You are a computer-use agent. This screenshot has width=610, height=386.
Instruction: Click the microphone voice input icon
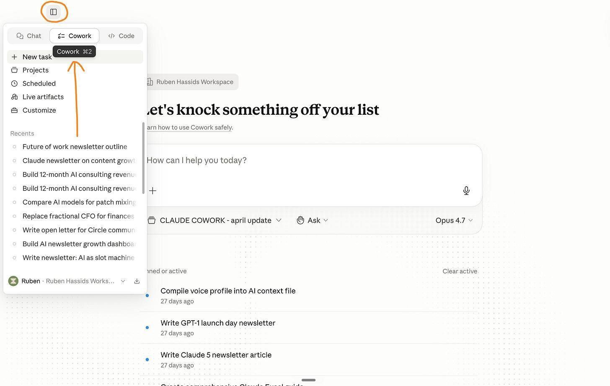coord(466,191)
